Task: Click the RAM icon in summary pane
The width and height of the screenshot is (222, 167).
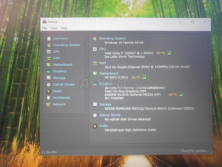Action: tap(95, 63)
